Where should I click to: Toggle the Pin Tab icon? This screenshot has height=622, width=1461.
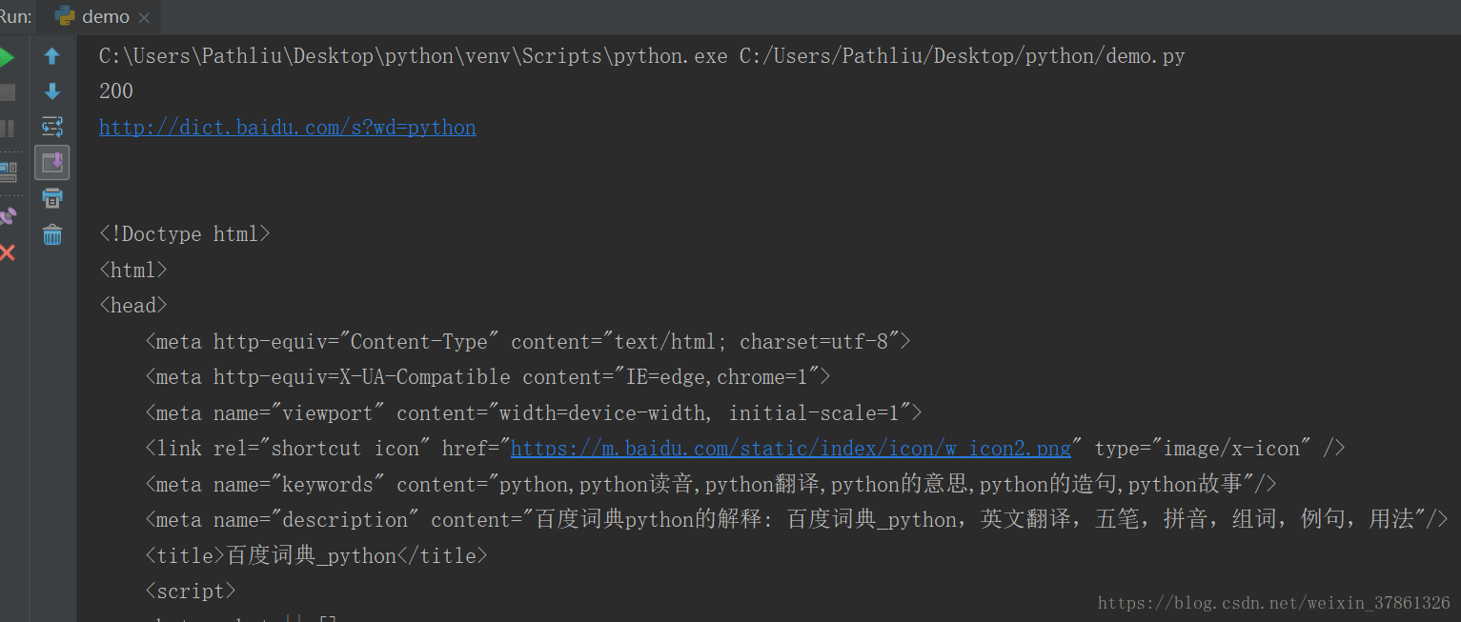point(7,216)
